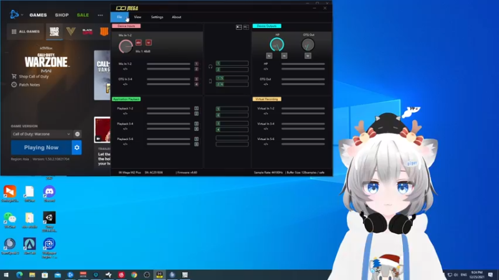Viewport: 499px width, 280px height.
Task: Select the Virtual Recording section label
Action: 267,99
